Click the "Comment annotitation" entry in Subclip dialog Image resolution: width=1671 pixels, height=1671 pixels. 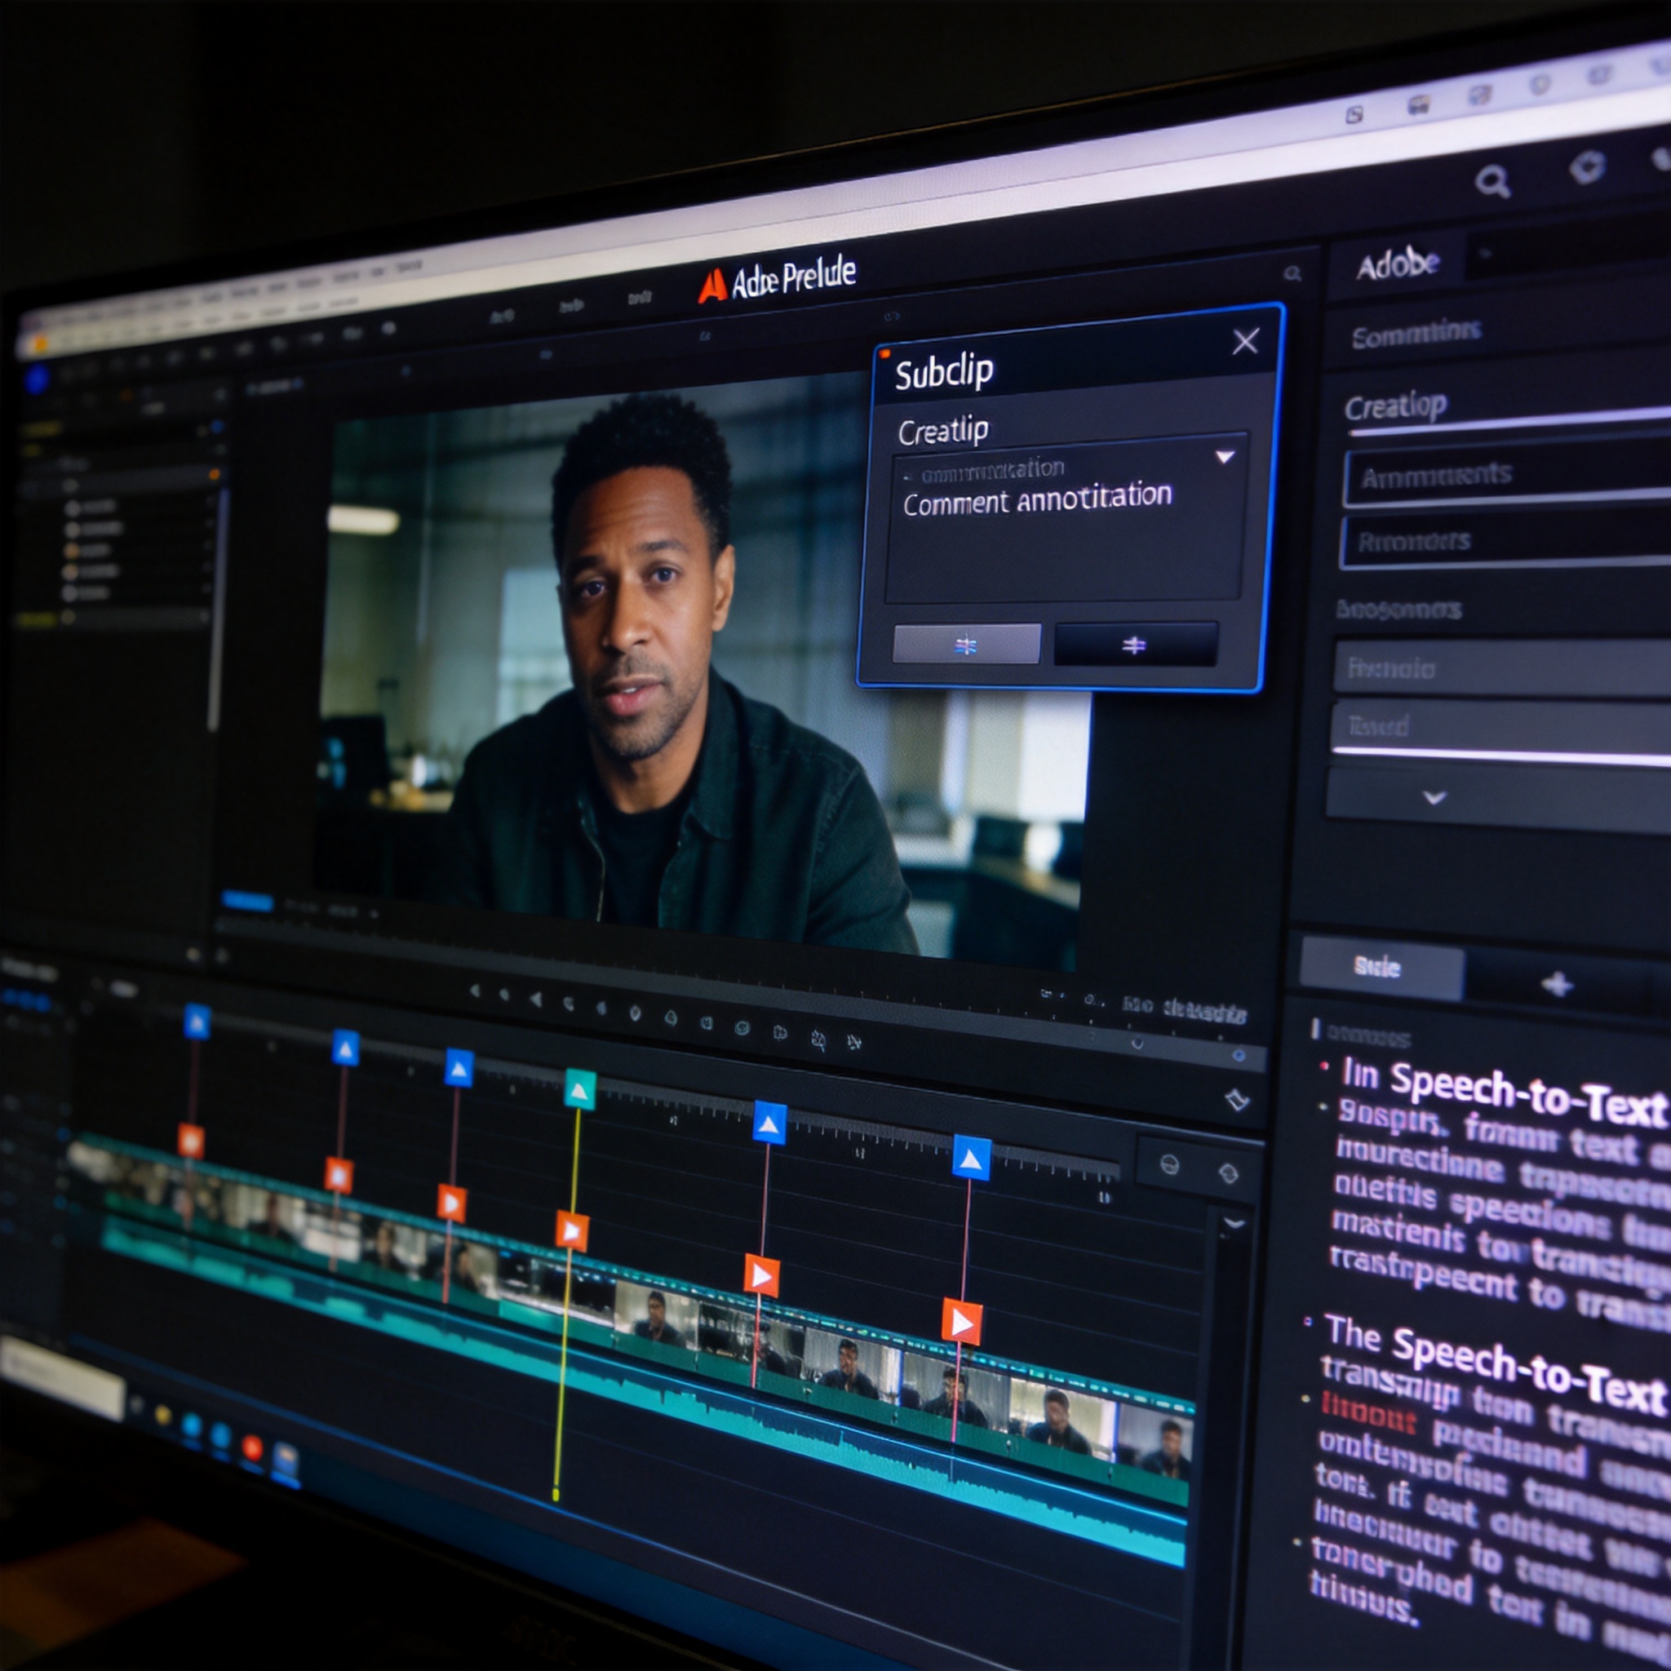point(1037,499)
